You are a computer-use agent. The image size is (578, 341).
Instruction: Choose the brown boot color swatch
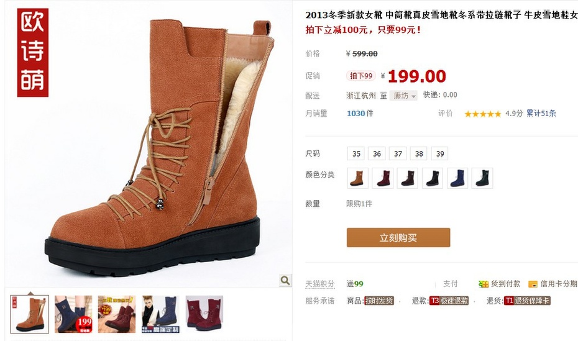[x=357, y=178]
